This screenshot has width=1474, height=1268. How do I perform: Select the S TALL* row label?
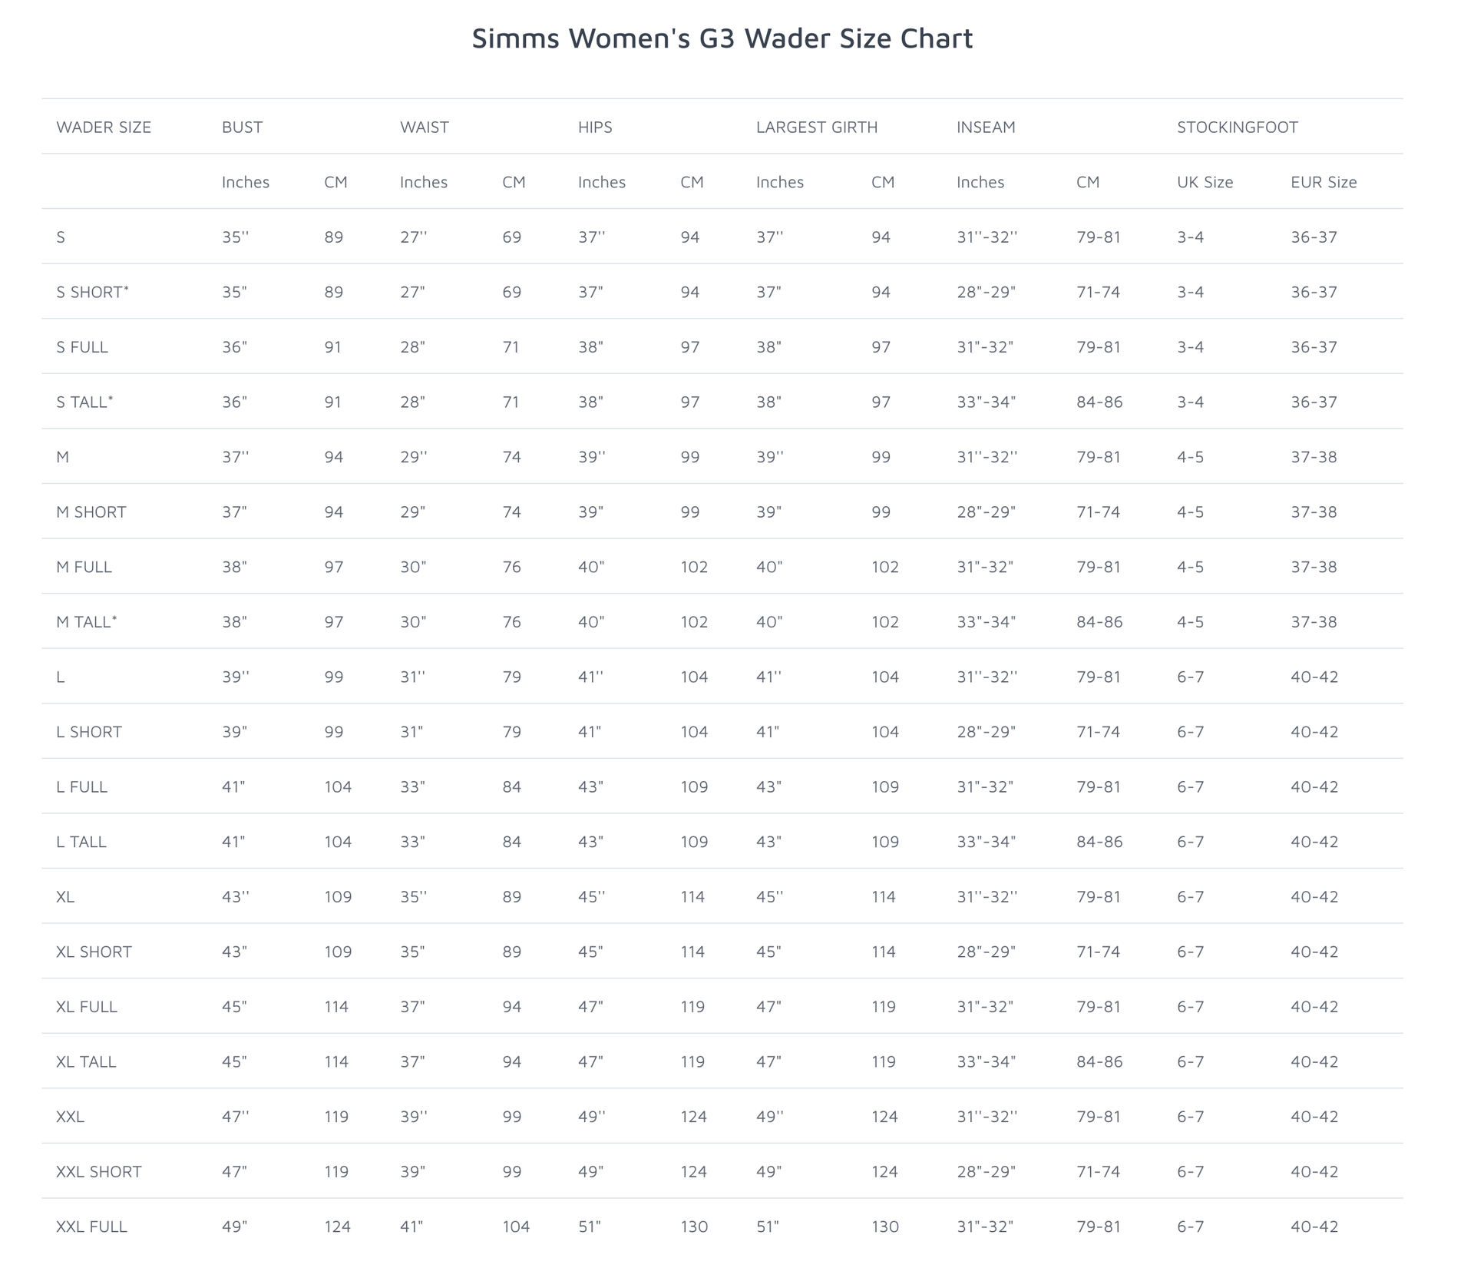84,402
